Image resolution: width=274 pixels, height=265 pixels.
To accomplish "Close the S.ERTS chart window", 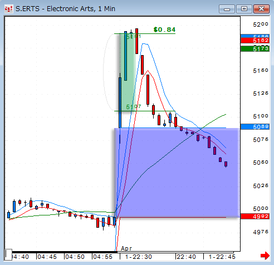I will tap(261, 9).
